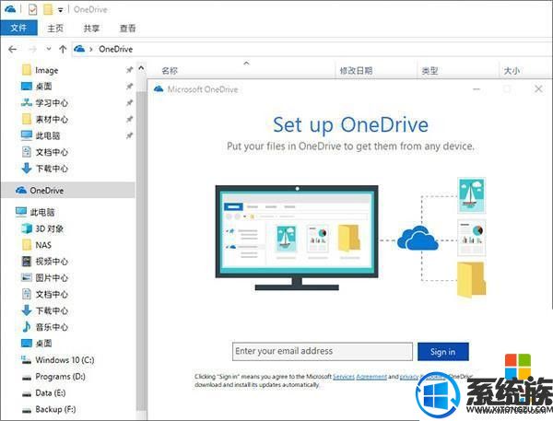Select the pinned 桌面 shortcut
The width and height of the screenshot is (553, 421).
point(43,87)
